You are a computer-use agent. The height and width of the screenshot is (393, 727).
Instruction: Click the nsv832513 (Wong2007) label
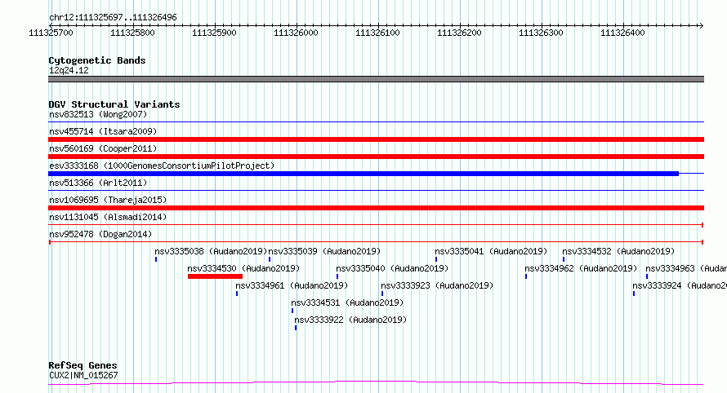(x=98, y=114)
